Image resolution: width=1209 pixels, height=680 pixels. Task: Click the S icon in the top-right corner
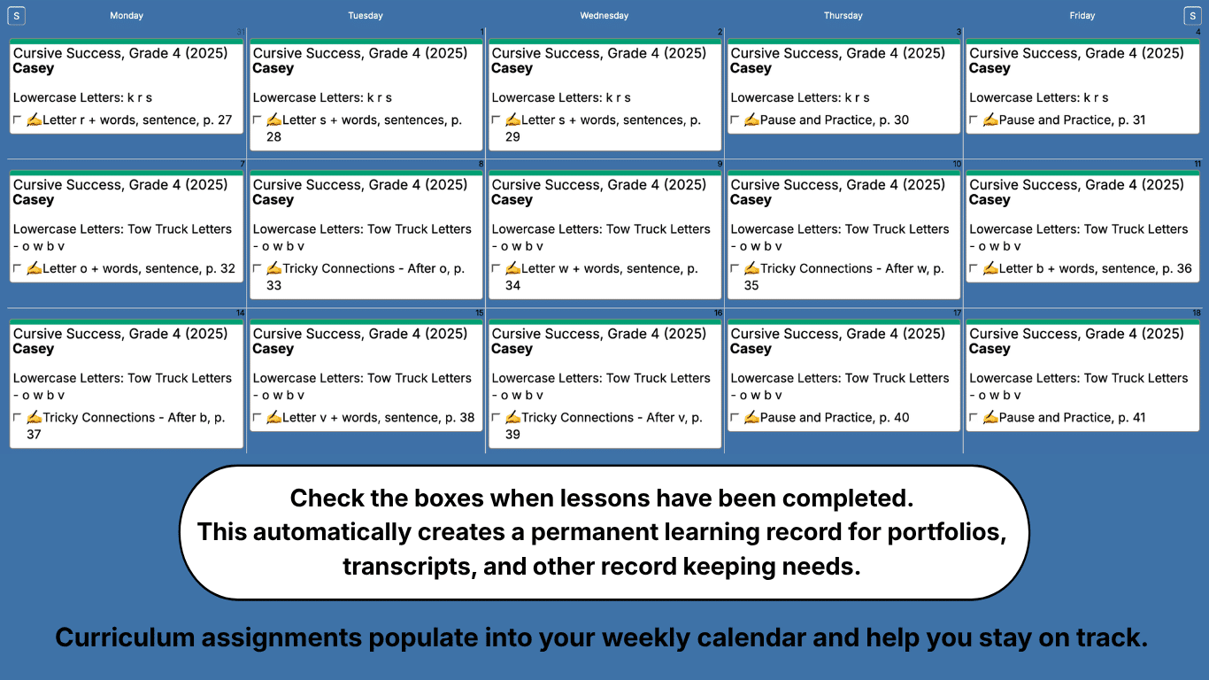1192,16
